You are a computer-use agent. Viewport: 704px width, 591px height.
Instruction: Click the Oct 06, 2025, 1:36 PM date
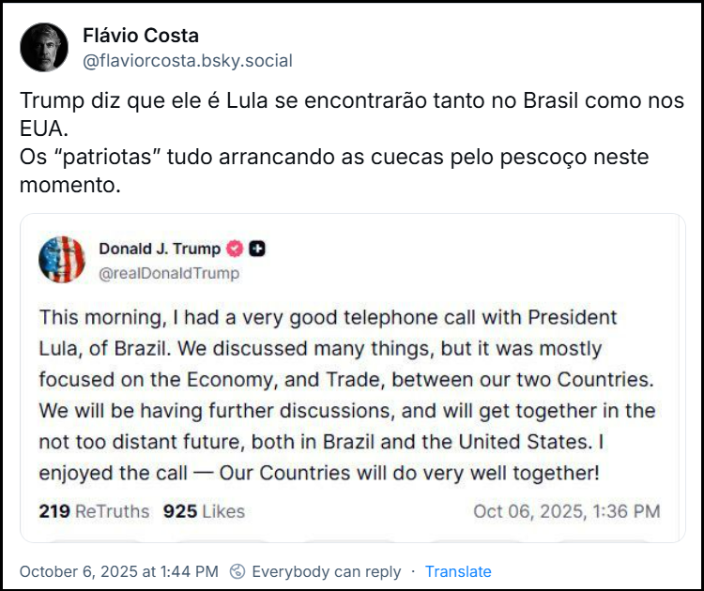pyautogui.click(x=566, y=511)
